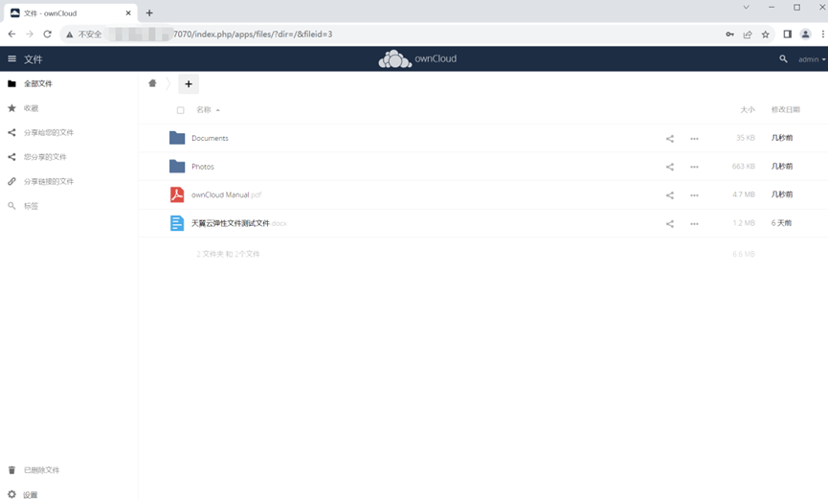Screen dimensions: 828x499
Task: Click 663 KB size of Photos
Action: tap(744, 166)
